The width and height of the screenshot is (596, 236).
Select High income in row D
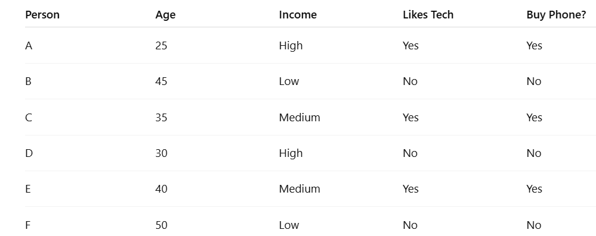pos(291,153)
